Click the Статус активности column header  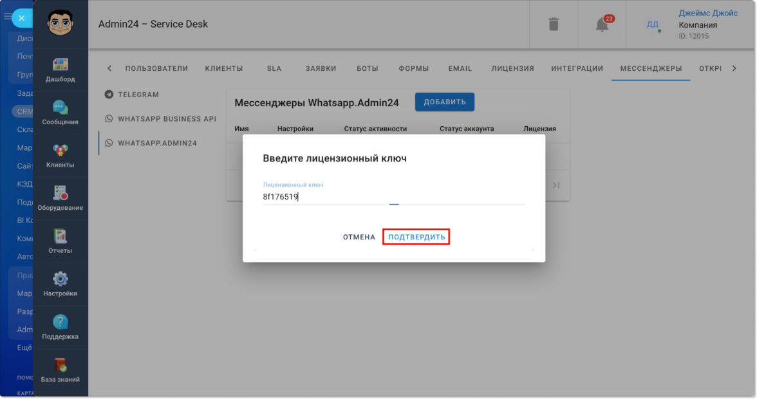click(x=375, y=129)
